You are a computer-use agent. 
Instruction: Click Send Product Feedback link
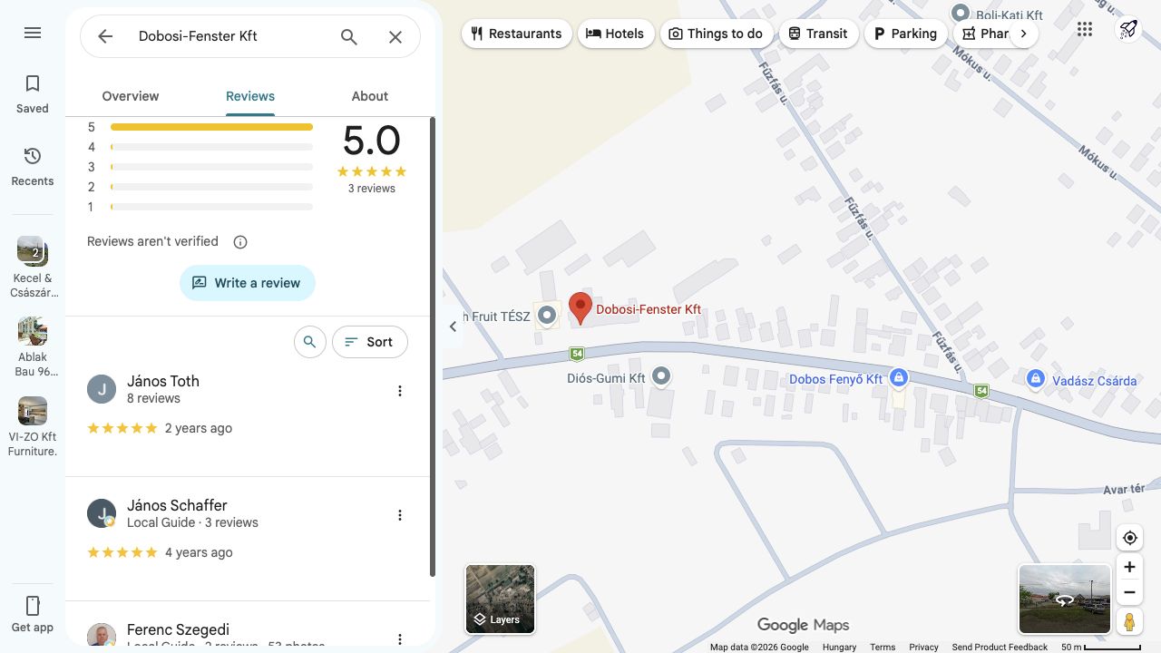[x=1000, y=648]
